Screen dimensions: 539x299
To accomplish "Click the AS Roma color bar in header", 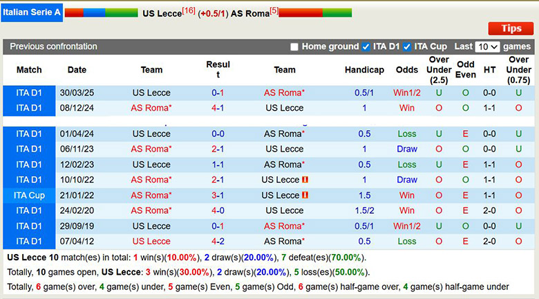I will click(315, 12).
